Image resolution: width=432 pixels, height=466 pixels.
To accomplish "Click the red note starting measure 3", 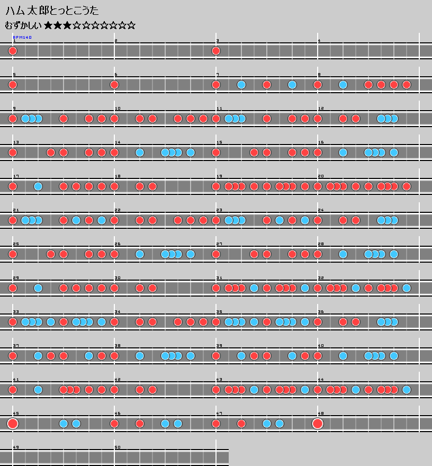I will 216,51.
